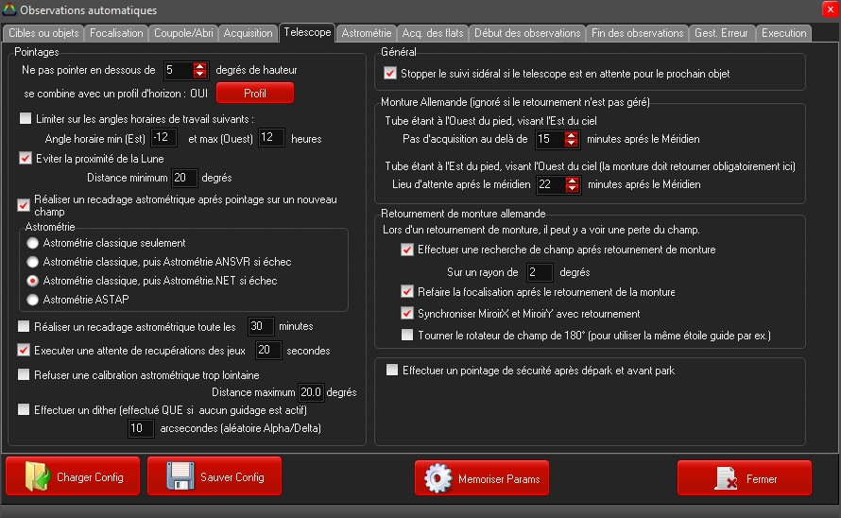841x518 pixels.
Task: Click the red Profil button
Action: [x=255, y=93]
